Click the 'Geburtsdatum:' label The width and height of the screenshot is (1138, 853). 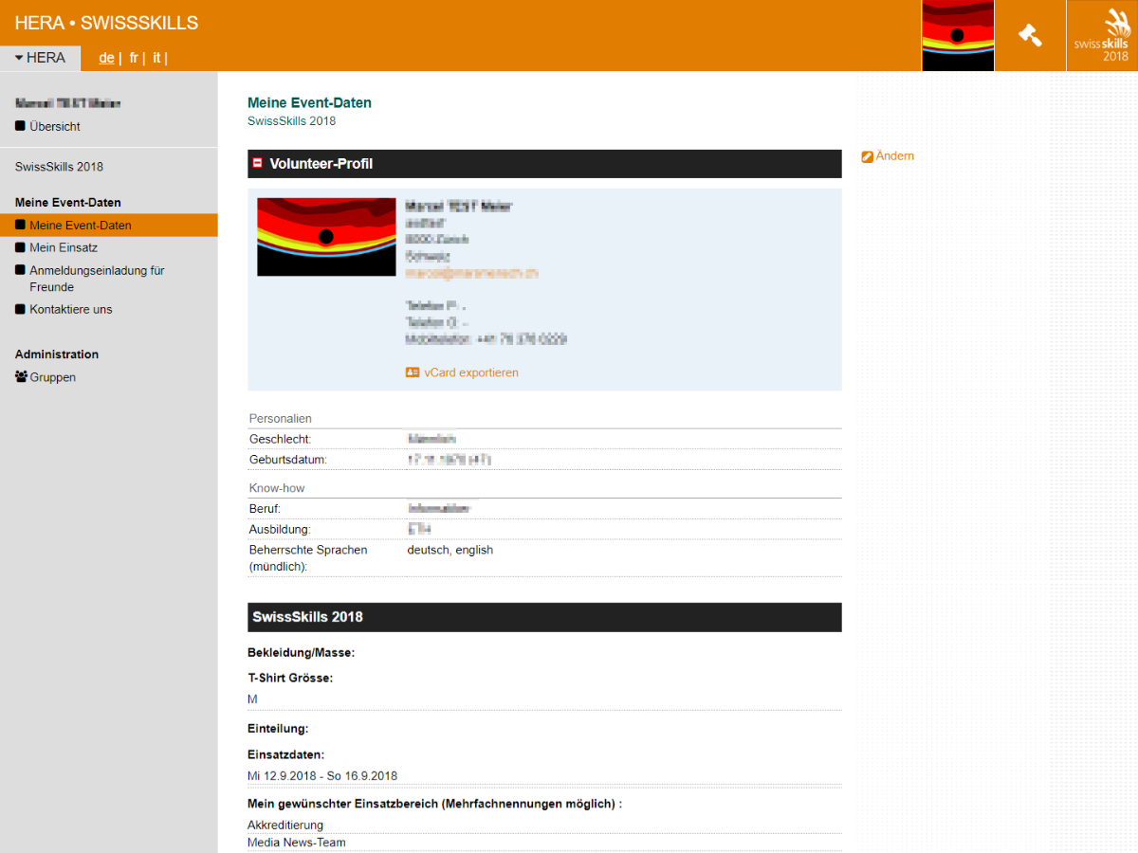pos(288,460)
